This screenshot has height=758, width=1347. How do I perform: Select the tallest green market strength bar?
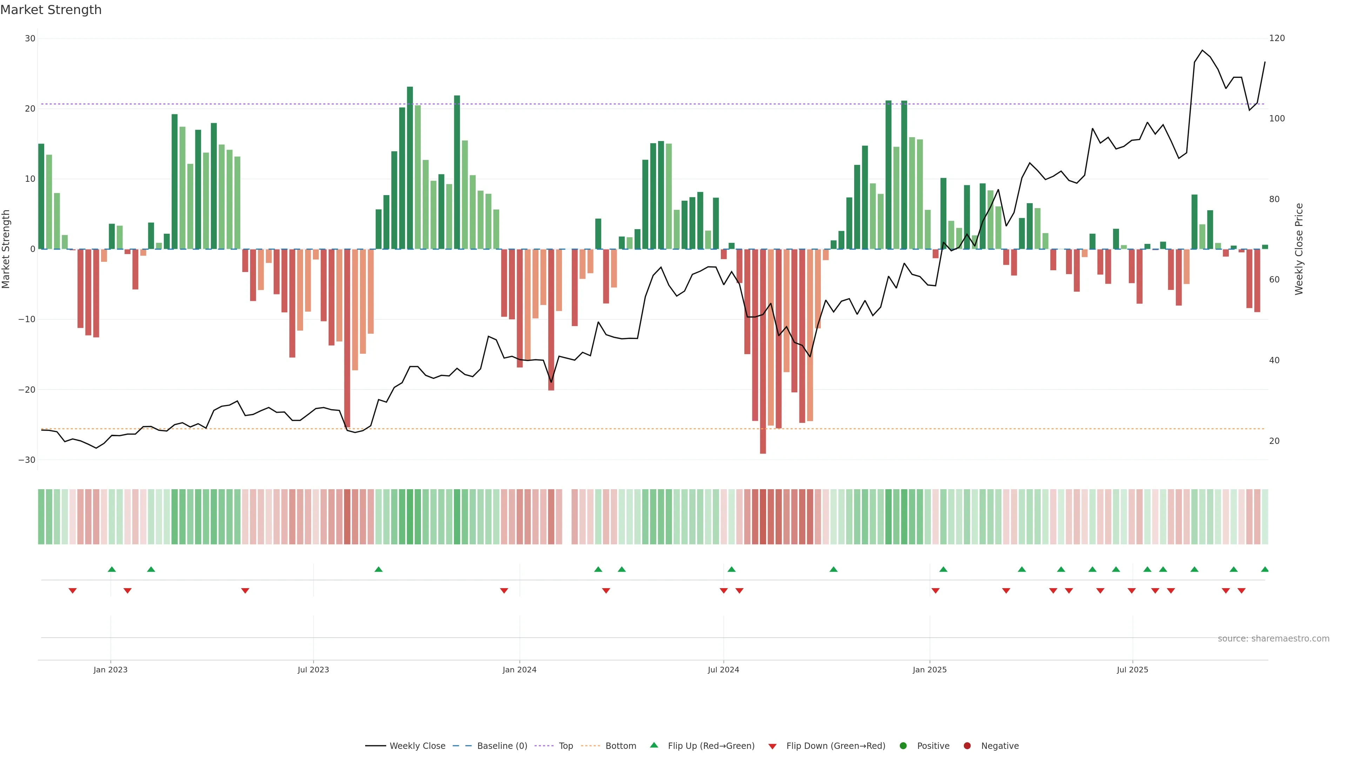[410, 167]
